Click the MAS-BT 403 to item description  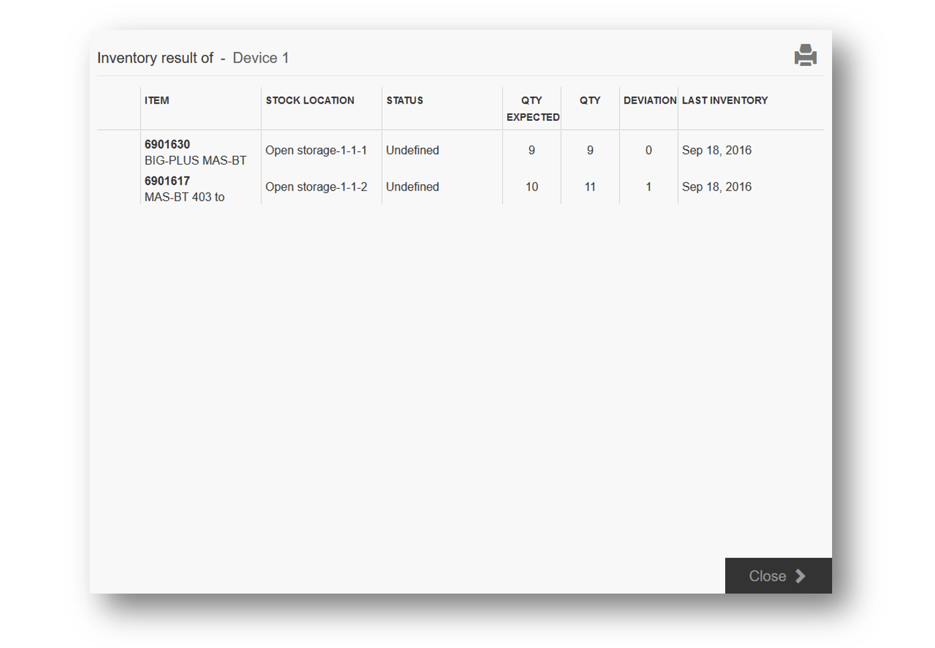[x=185, y=197]
